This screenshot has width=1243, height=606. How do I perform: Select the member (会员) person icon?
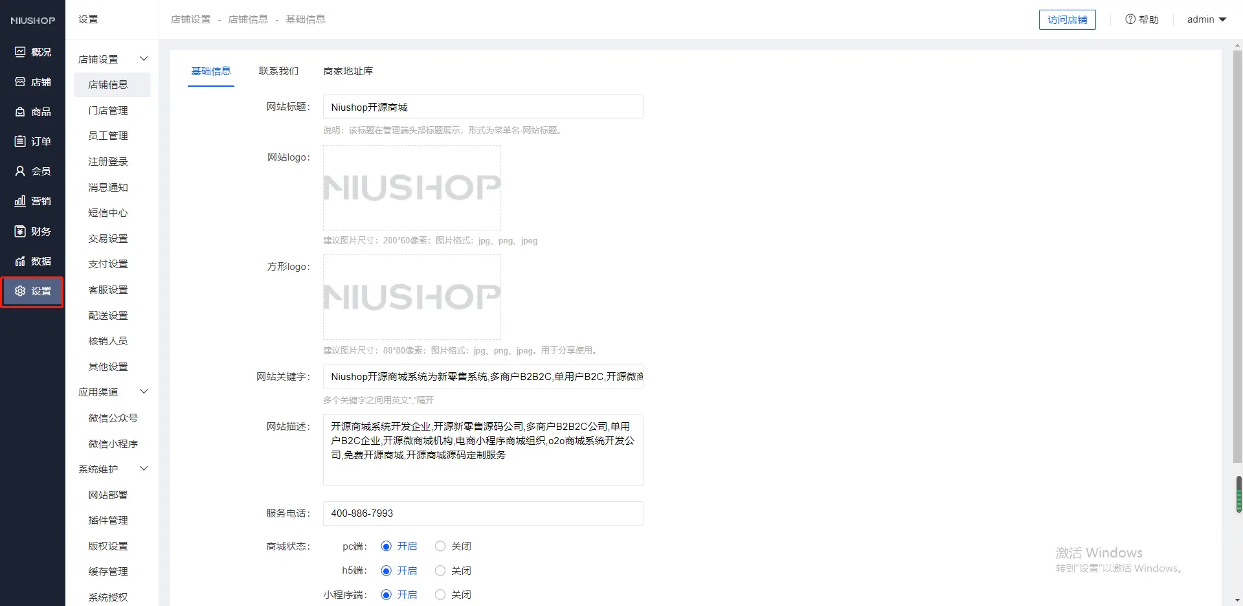tap(20, 172)
